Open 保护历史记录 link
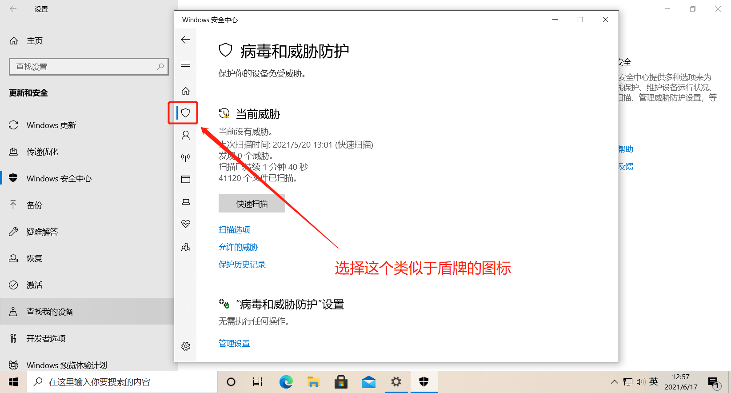The height and width of the screenshot is (393, 731). pyautogui.click(x=242, y=265)
